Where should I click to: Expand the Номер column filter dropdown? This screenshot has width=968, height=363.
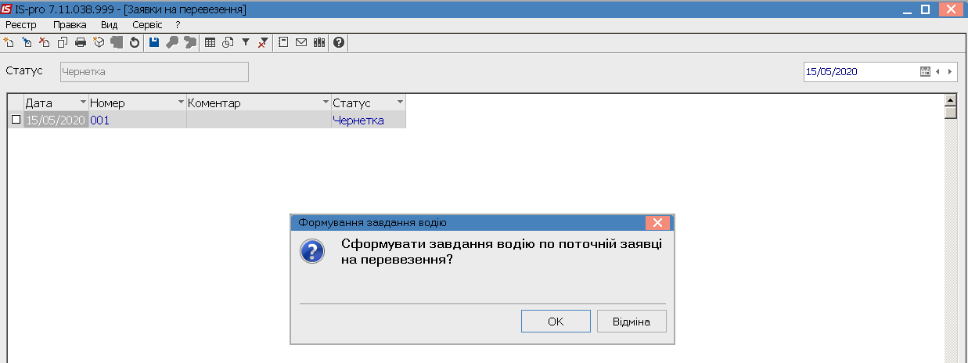(180, 102)
